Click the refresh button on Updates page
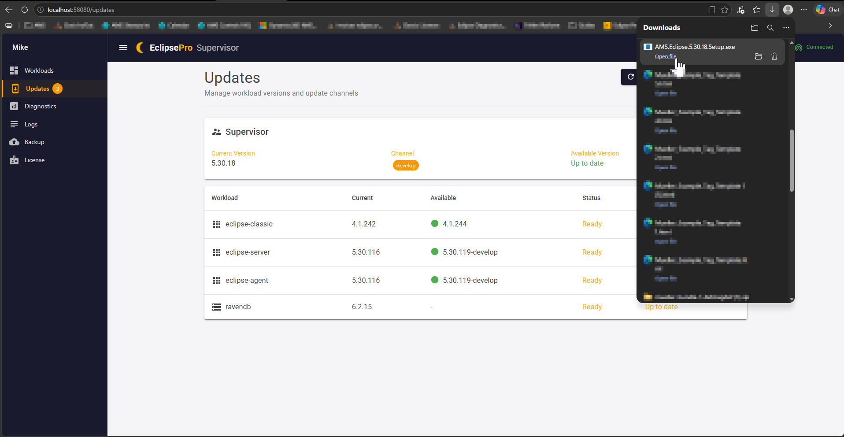The image size is (844, 437). click(x=630, y=77)
